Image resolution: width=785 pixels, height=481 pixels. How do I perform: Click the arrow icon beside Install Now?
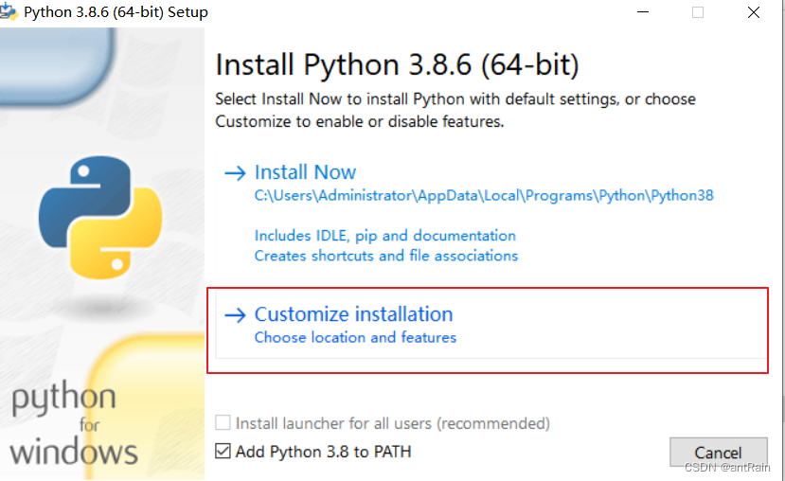pos(235,173)
